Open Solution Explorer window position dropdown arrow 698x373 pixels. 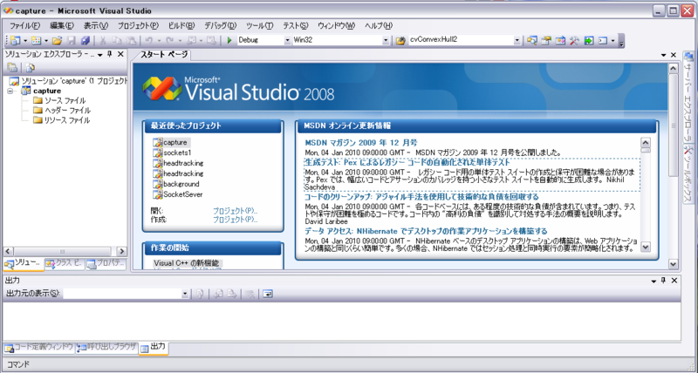coord(100,54)
